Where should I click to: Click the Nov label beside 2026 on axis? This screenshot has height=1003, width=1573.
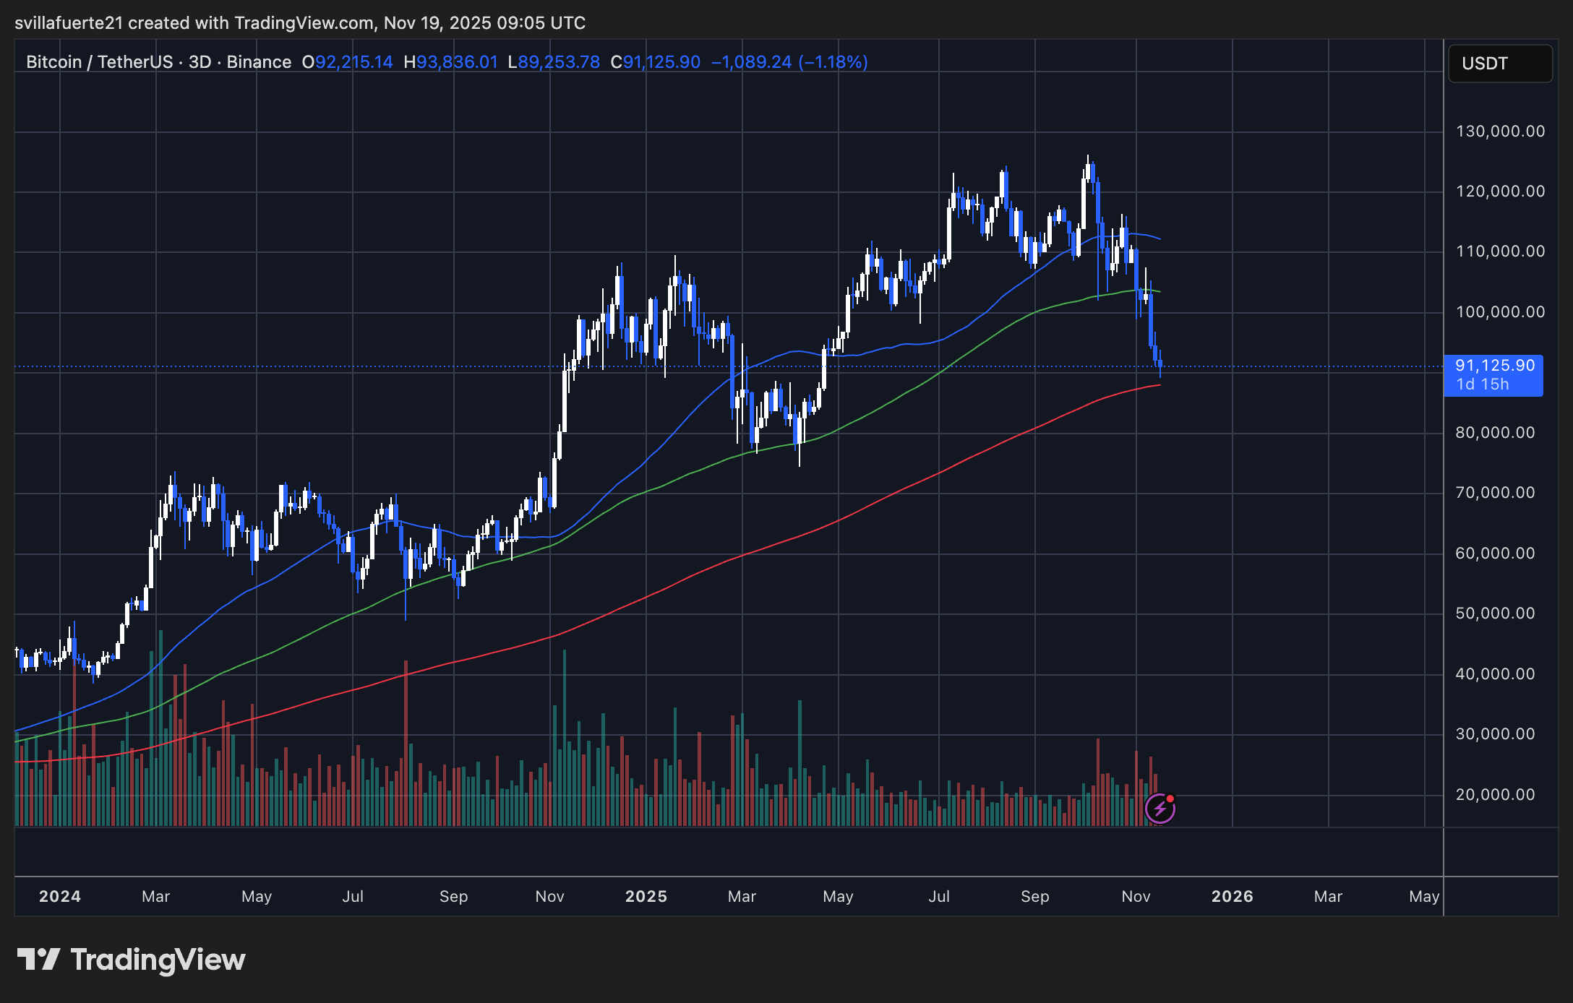(x=1136, y=897)
